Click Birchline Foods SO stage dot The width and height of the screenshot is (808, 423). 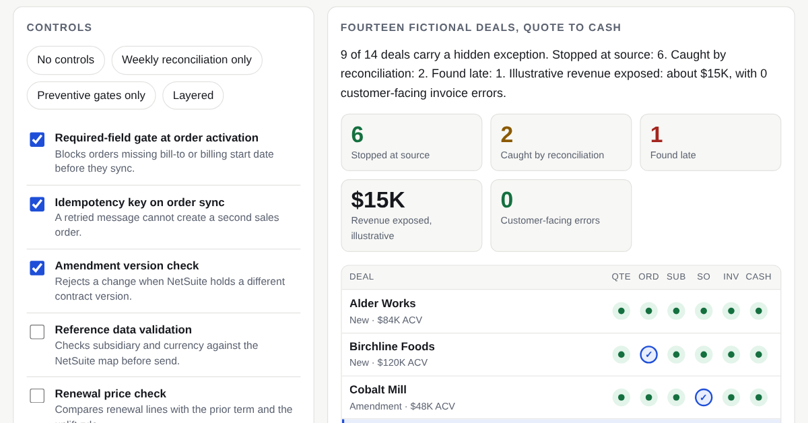pyautogui.click(x=704, y=354)
